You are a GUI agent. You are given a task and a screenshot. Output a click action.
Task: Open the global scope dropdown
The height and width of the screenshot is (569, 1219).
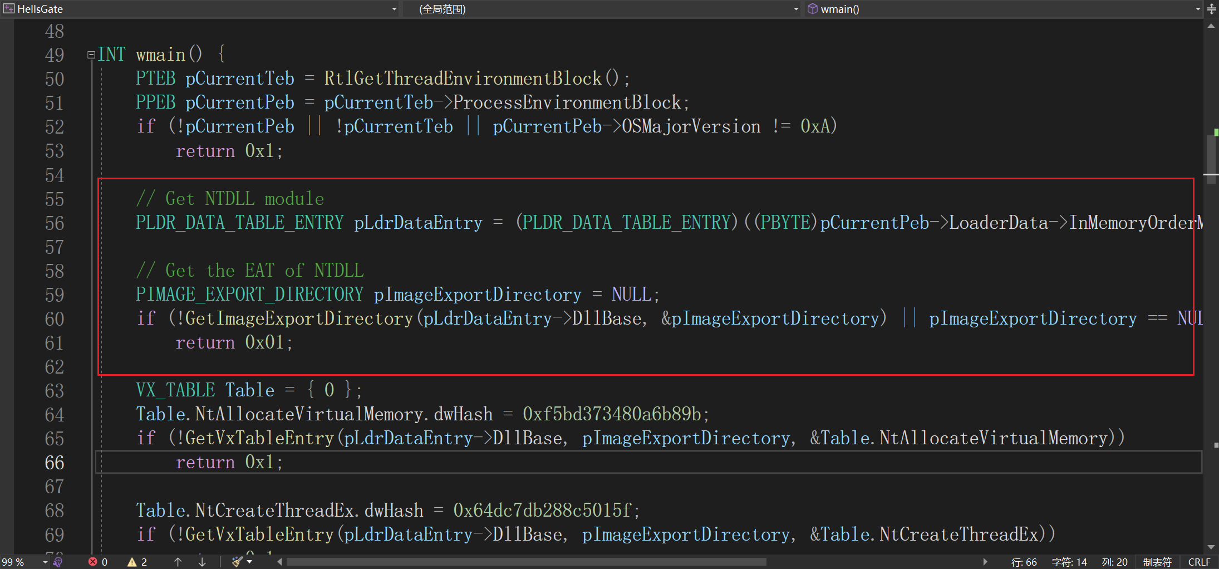click(x=796, y=9)
